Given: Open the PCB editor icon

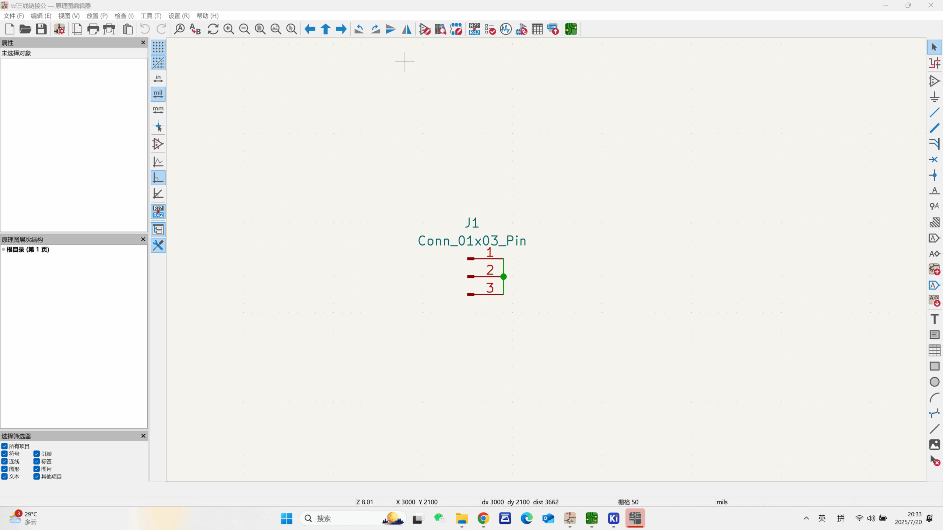Looking at the screenshot, I should [x=571, y=29].
